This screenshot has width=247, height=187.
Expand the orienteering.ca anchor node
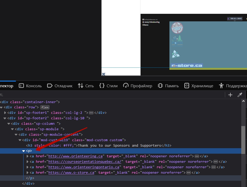click(28, 156)
